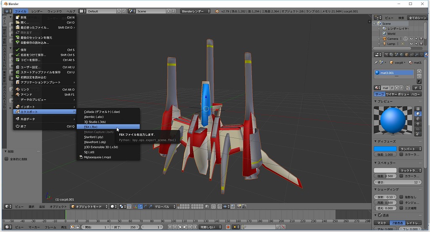Open the オブジェクトモード mode dropdown
The width and height of the screenshot is (430, 232).
point(89,207)
